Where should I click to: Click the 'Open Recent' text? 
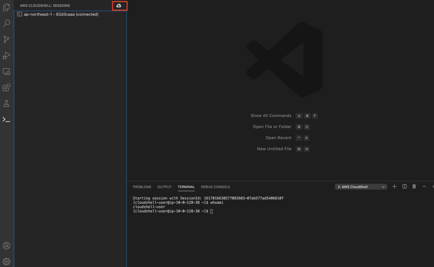(278, 138)
